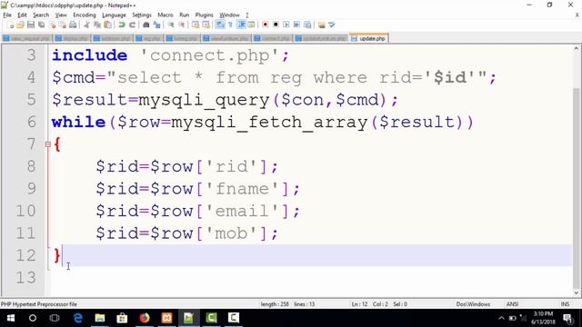Viewport: 582px width, 327px height.
Task: Toggle synchronize horizontal scrolling
Action: [x=206, y=25]
